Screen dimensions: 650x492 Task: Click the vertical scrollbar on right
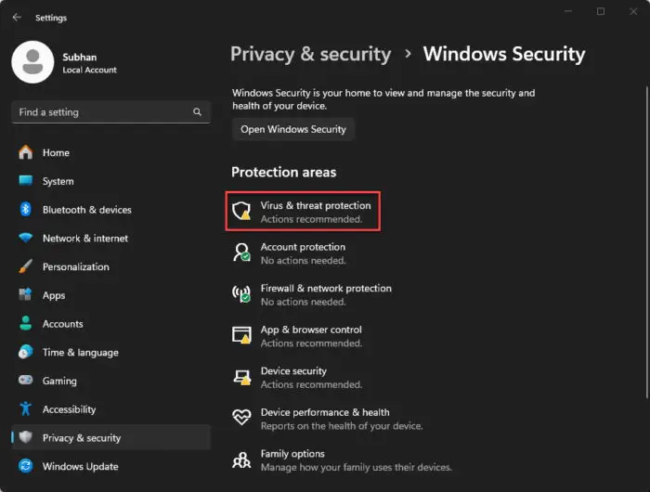point(646,242)
